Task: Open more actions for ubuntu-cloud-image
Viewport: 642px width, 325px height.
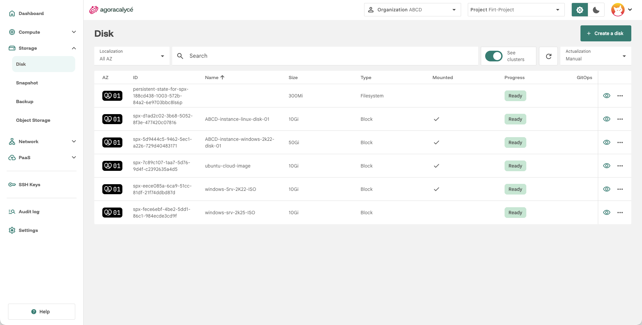Action: [x=620, y=166]
